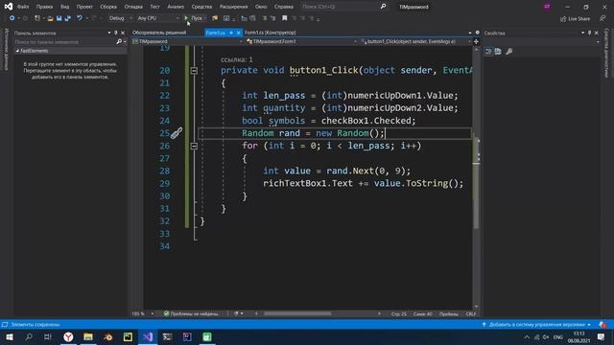Open the Отладка menu
Screen dimensions: 614x345
pos(133,7)
